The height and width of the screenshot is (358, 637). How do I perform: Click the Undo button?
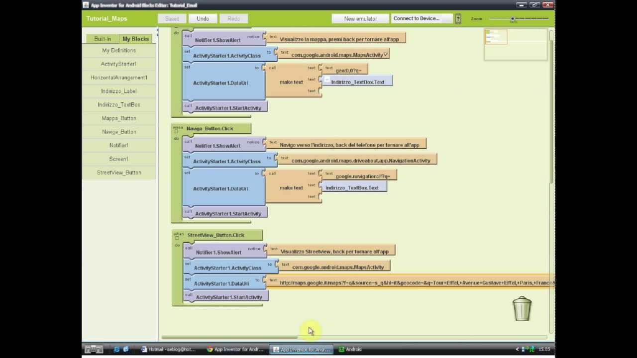pyautogui.click(x=203, y=18)
